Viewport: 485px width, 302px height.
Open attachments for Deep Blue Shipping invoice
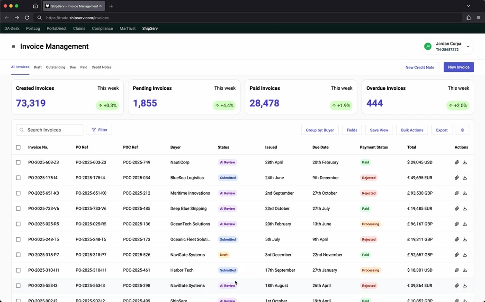(x=457, y=208)
